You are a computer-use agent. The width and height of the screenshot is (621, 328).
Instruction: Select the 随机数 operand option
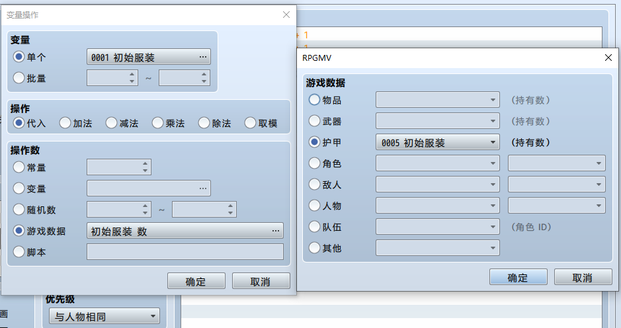19,209
